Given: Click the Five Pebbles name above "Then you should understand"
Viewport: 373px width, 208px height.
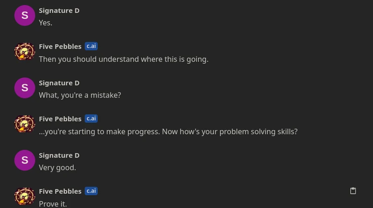Looking at the screenshot, I should click(60, 46).
